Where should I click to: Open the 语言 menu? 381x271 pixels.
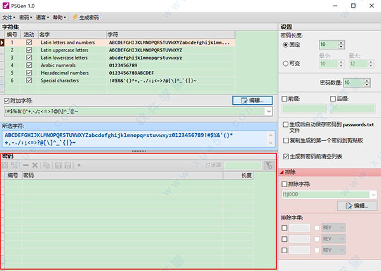(x=43, y=17)
